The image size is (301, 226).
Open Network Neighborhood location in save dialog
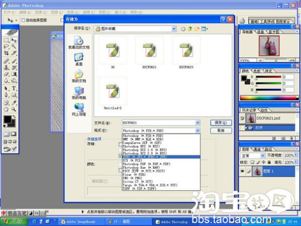pyautogui.click(x=79, y=109)
